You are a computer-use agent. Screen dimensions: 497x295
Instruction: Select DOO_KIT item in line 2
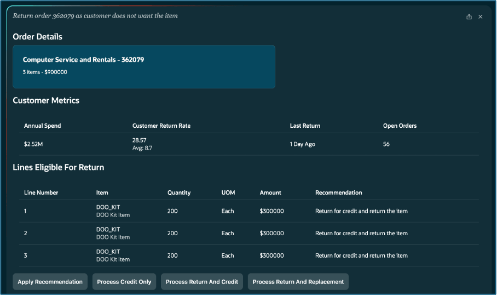108,230
